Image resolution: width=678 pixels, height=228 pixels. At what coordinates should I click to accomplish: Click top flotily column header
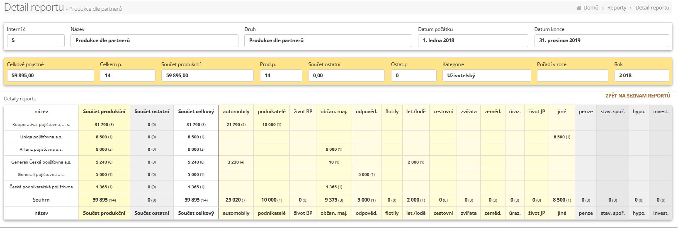392,112
